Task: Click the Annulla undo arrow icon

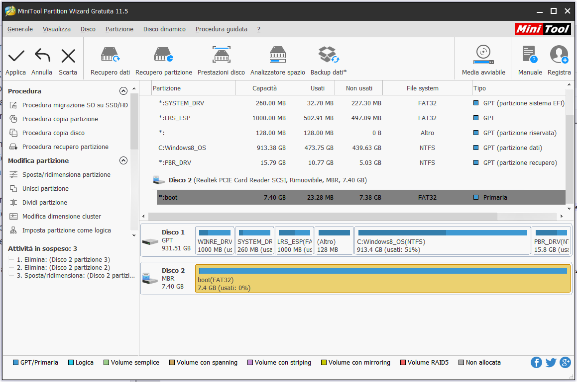Action: pos(42,56)
